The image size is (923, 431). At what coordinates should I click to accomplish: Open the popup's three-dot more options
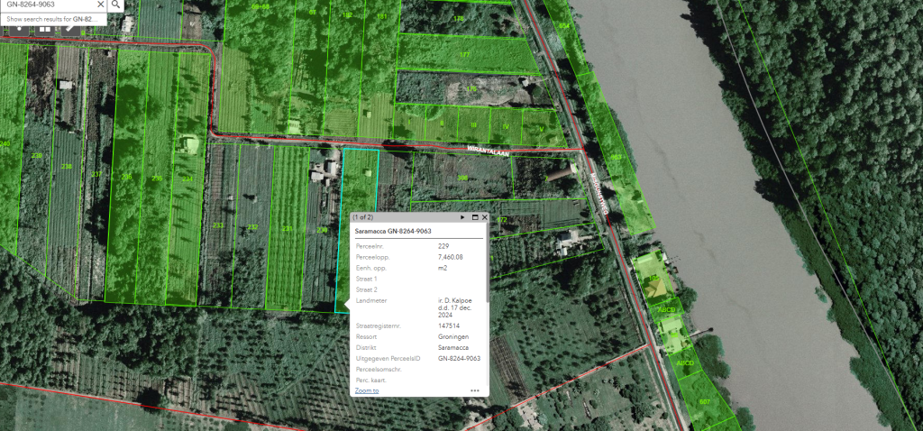pyautogui.click(x=474, y=390)
